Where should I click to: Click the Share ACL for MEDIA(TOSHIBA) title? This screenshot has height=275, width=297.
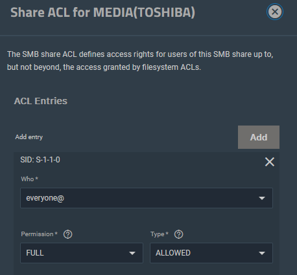[102, 12]
